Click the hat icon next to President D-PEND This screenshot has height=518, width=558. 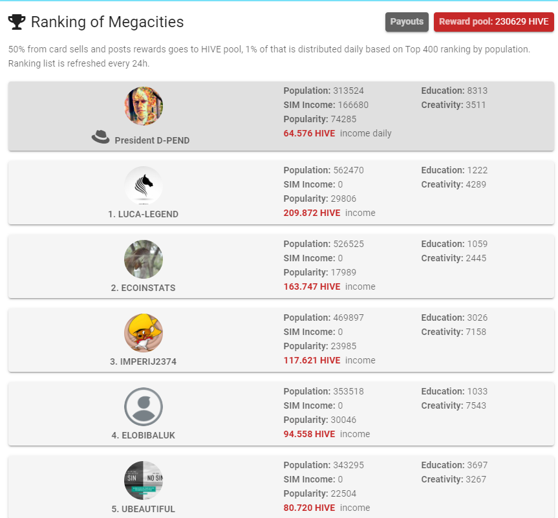click(x=101, y=137)
